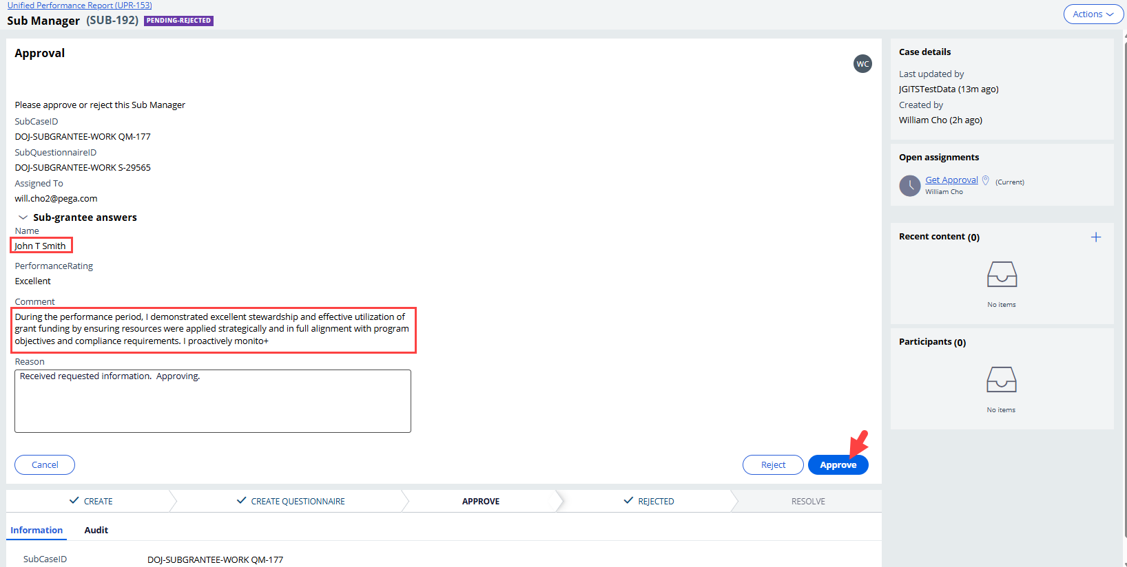Click the checkmark icon on CREATE stage
This screenshot has height=567, width=1127.
click(x=74, y=501)
